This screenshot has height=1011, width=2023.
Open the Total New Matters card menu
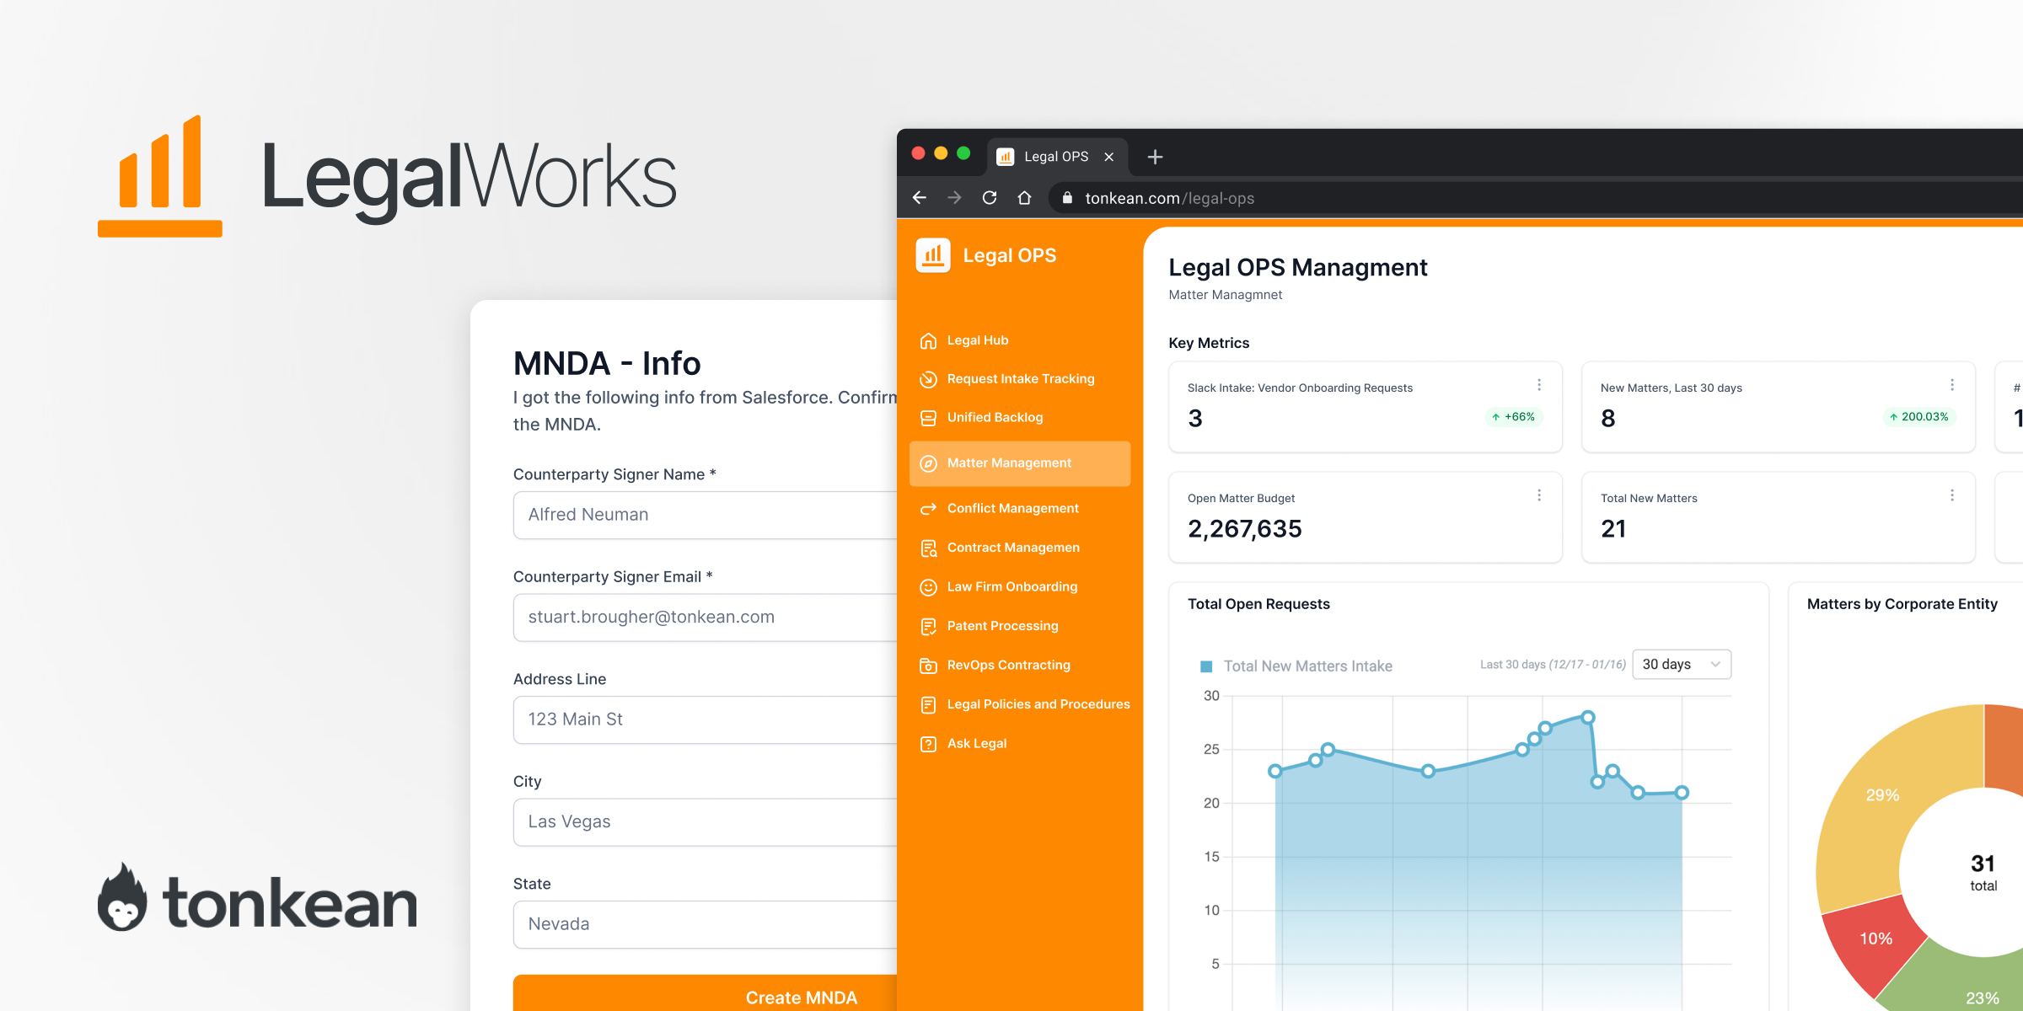coord(1952,495)
